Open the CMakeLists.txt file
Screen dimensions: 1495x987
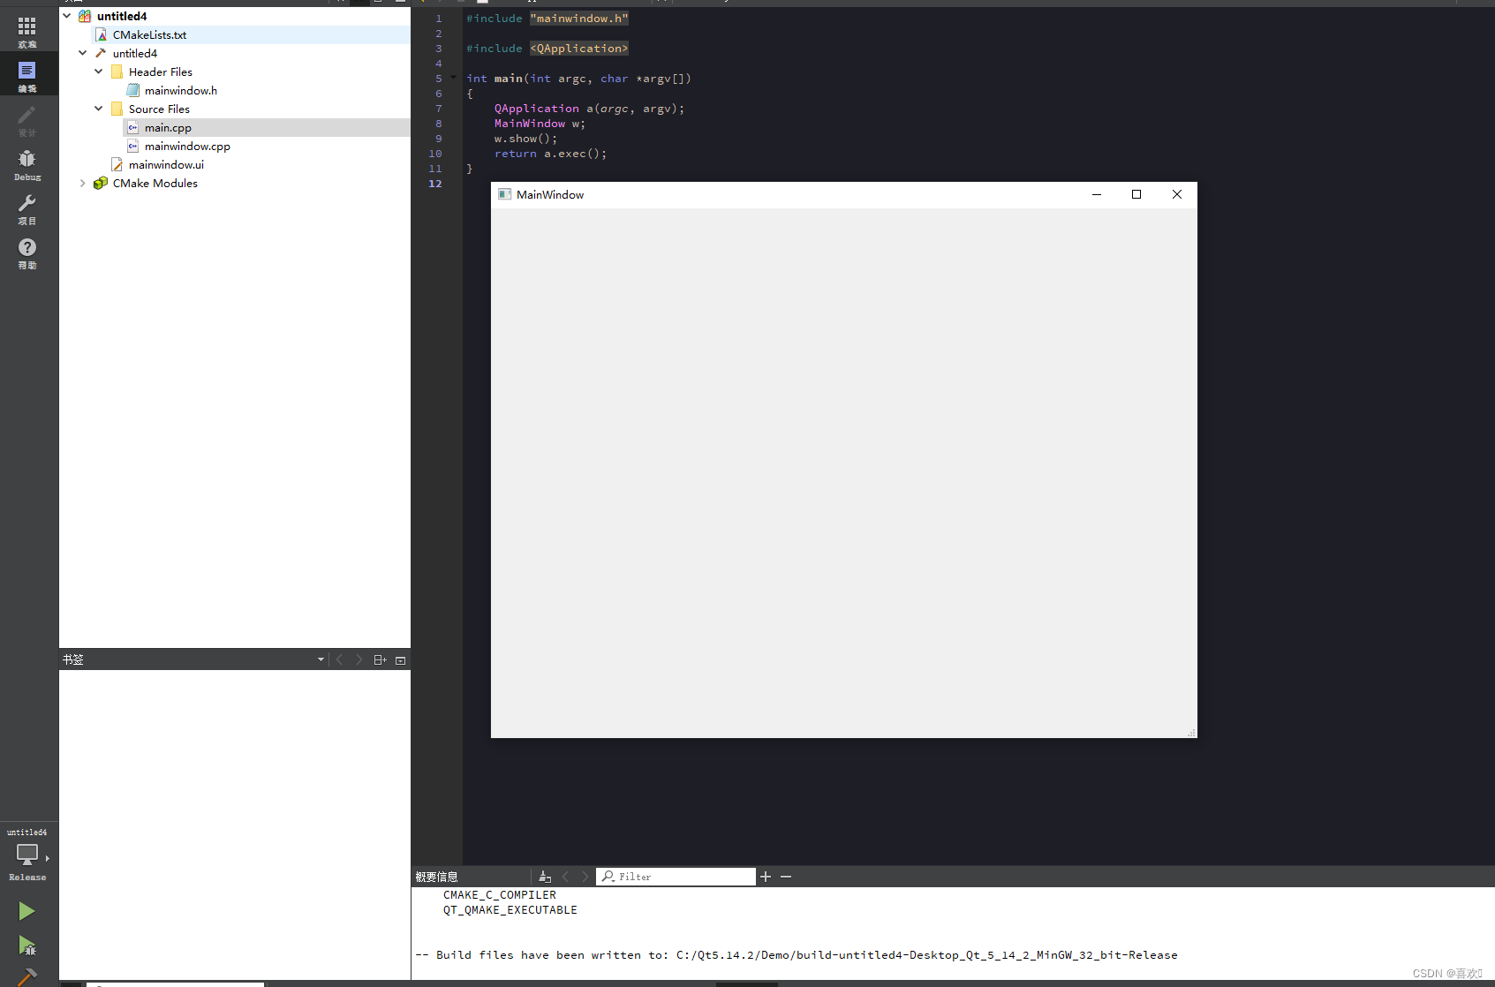pyautogui.click(x=149, y=34)
